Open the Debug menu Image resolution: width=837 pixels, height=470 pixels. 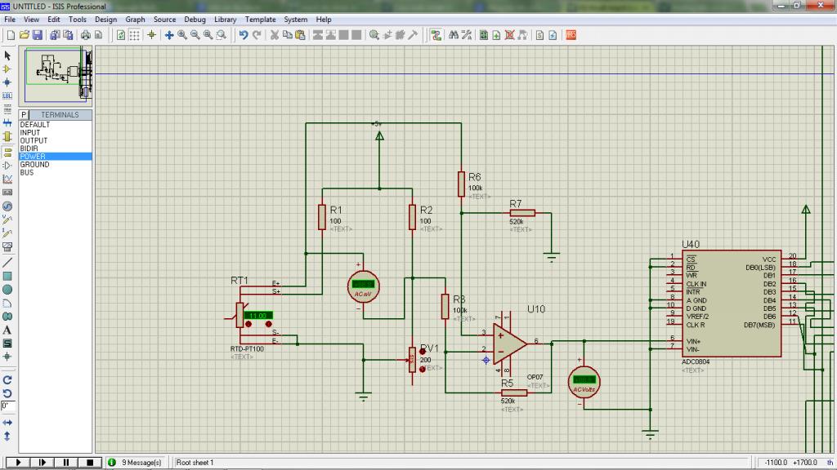[x=195, y=19]
